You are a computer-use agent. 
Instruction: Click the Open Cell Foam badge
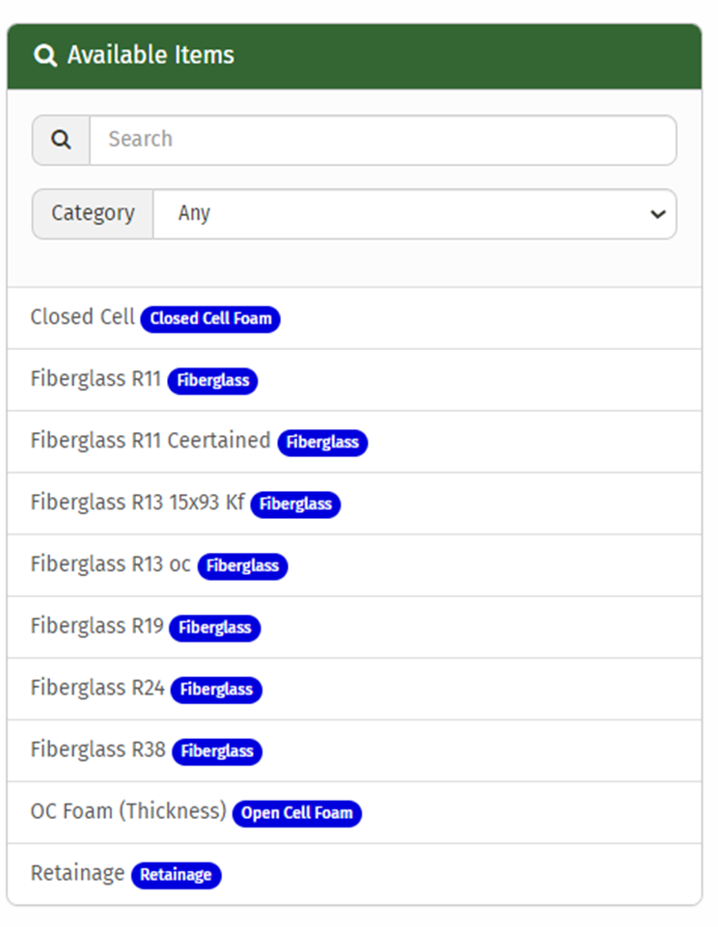tap(296, 813)
